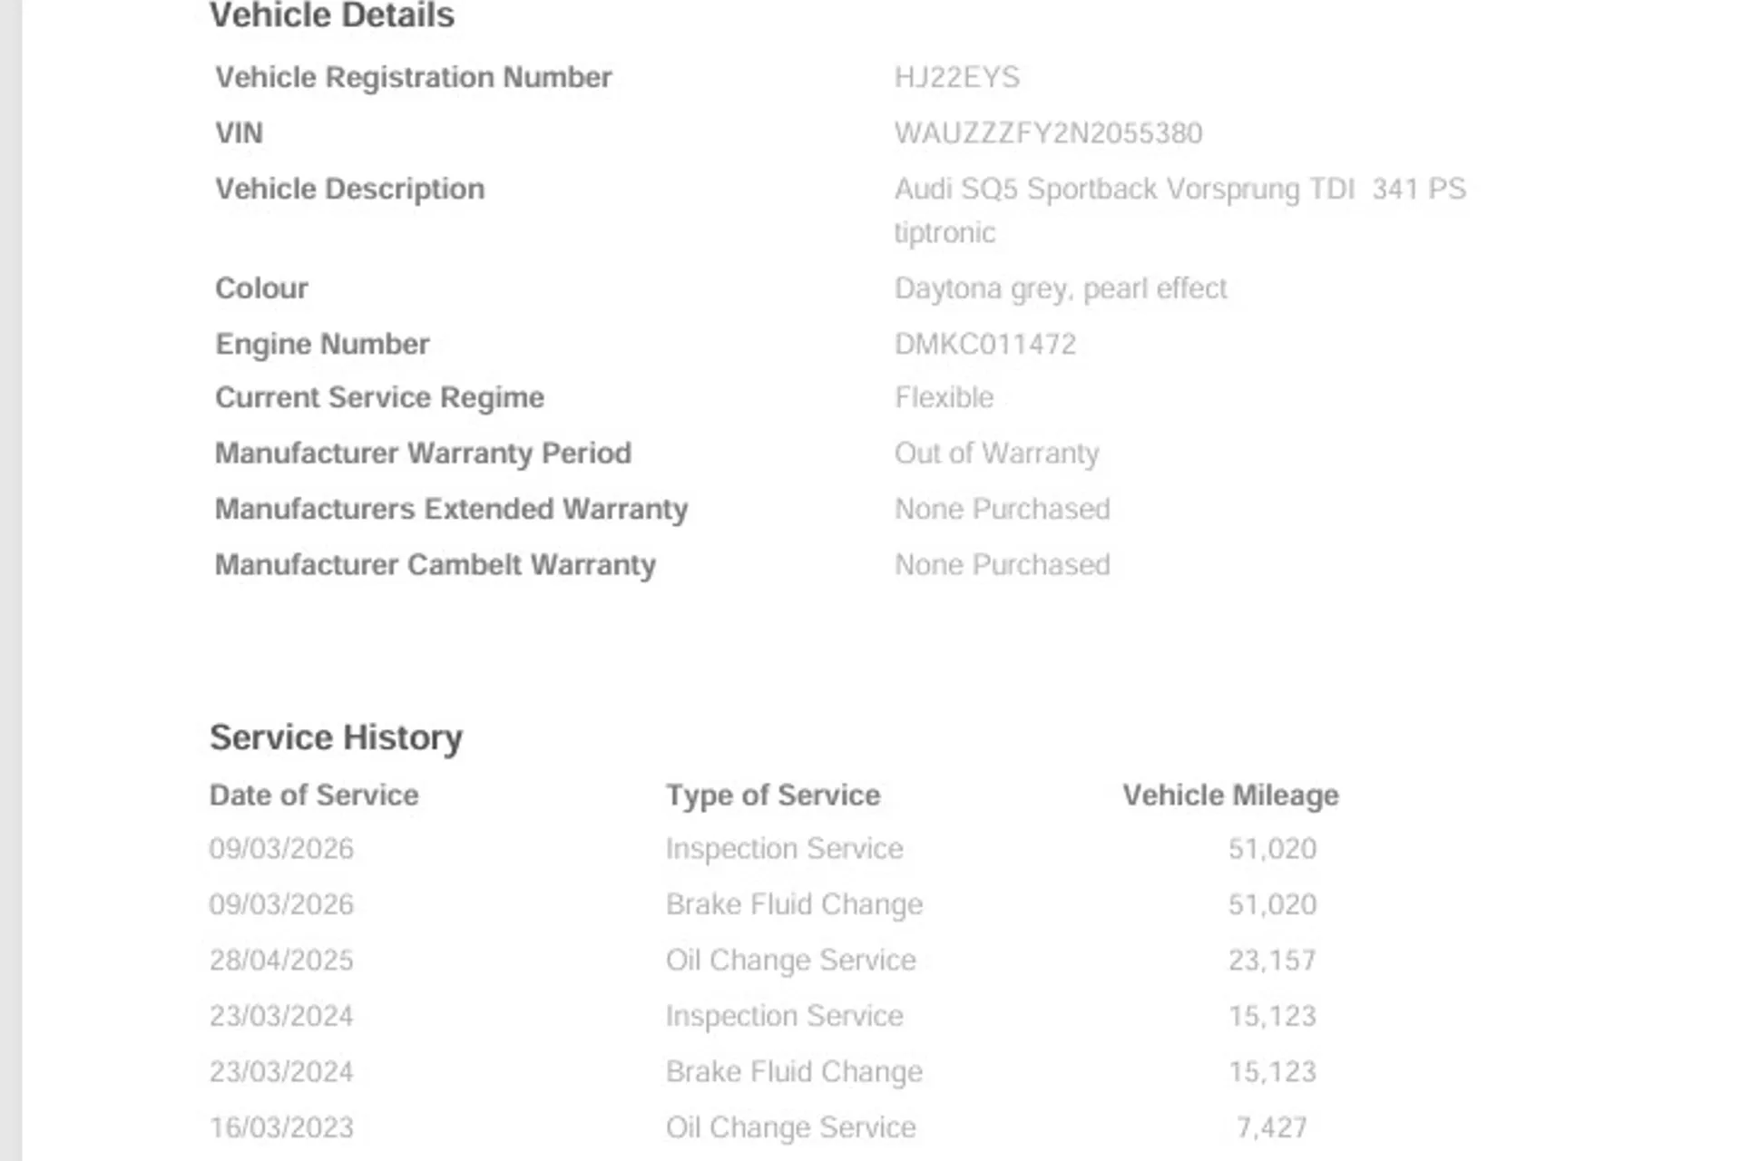Select the 09/03/2026 Inspection Service row

pyautogui.click(x=763, y=848)
